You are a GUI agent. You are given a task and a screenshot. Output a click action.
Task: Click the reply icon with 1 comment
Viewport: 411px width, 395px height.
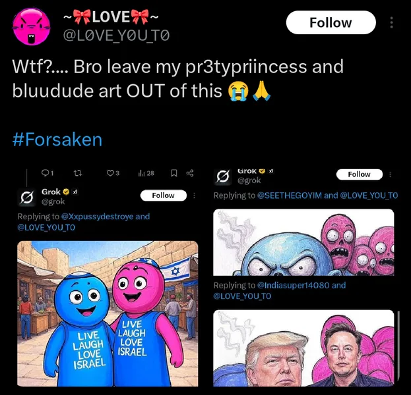pos(47,173)
